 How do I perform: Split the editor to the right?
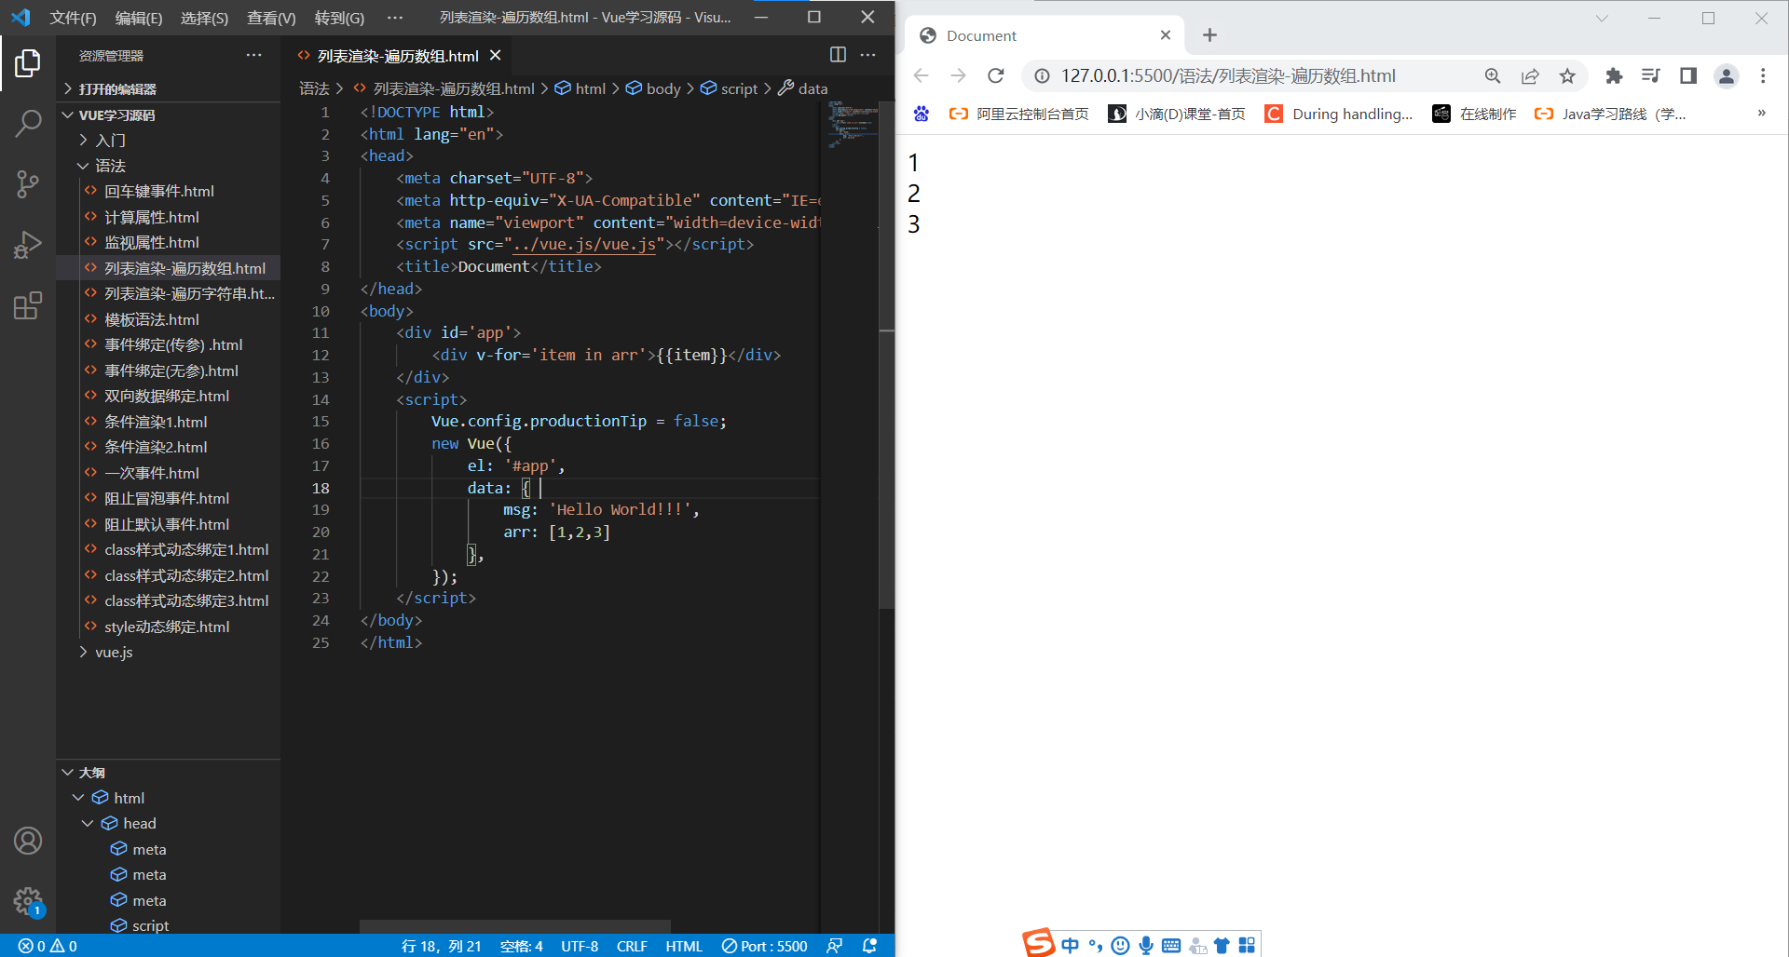(x=838, y=55)
